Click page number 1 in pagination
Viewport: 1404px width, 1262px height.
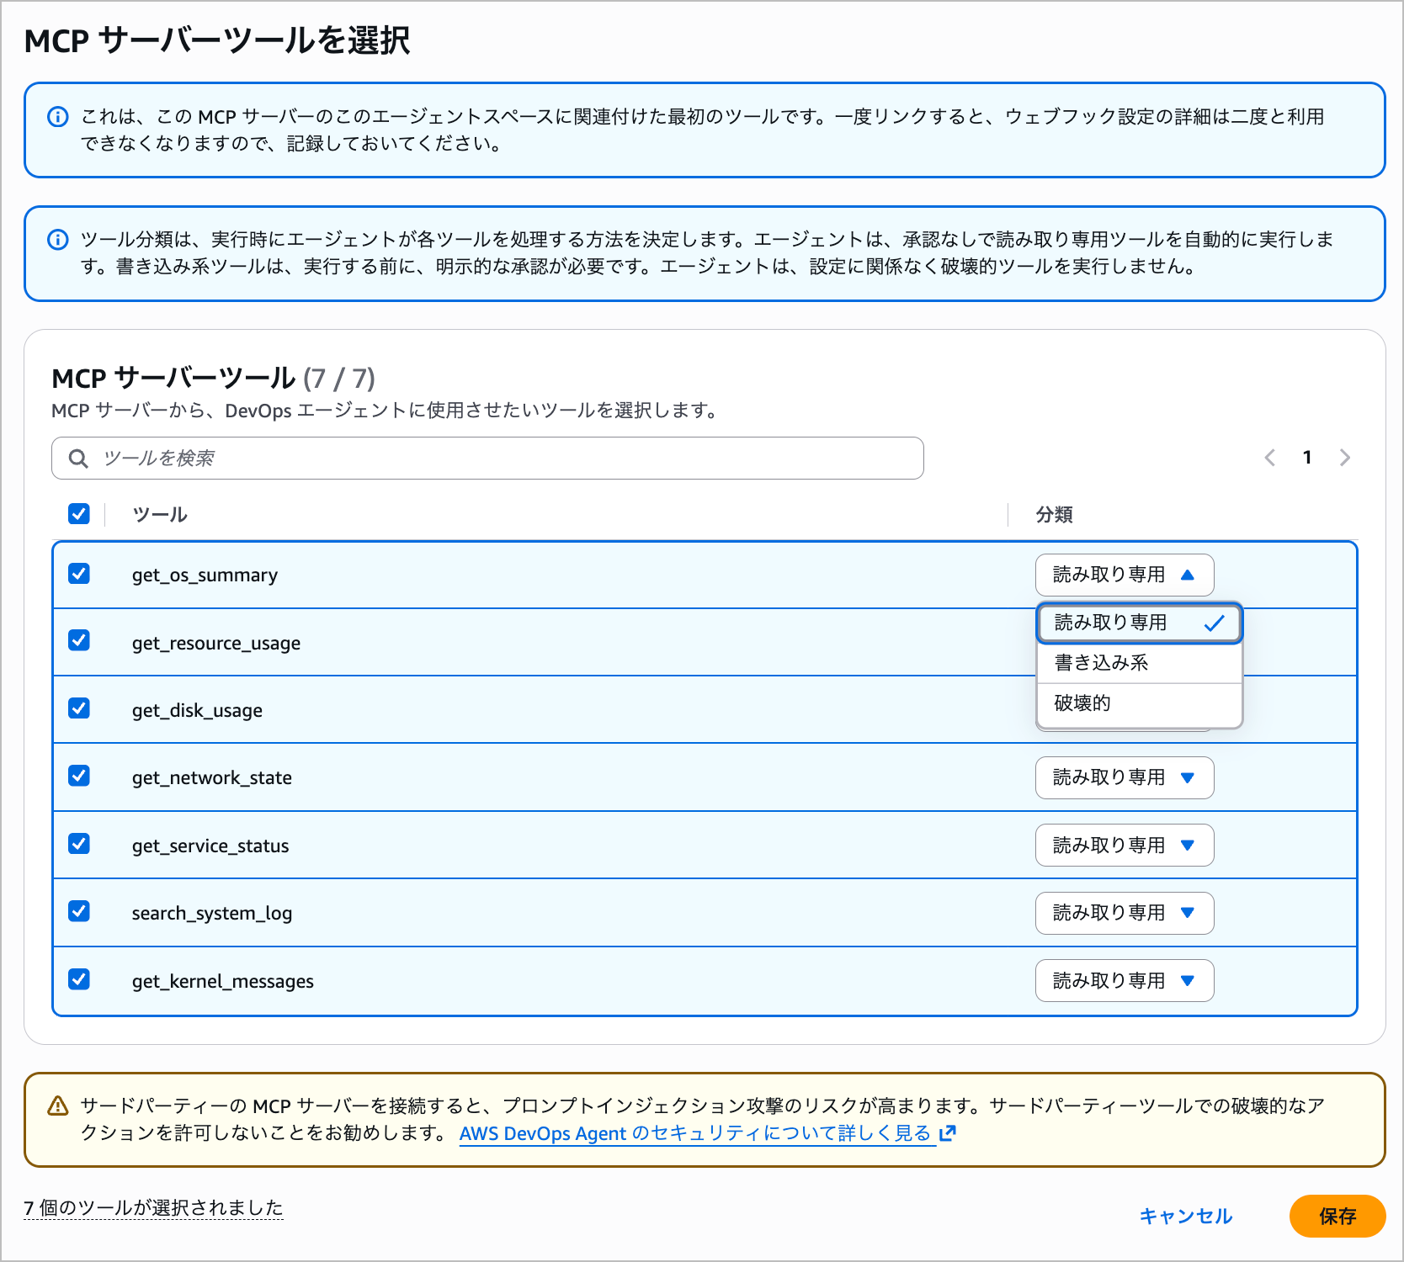(x=1307, y=458)
